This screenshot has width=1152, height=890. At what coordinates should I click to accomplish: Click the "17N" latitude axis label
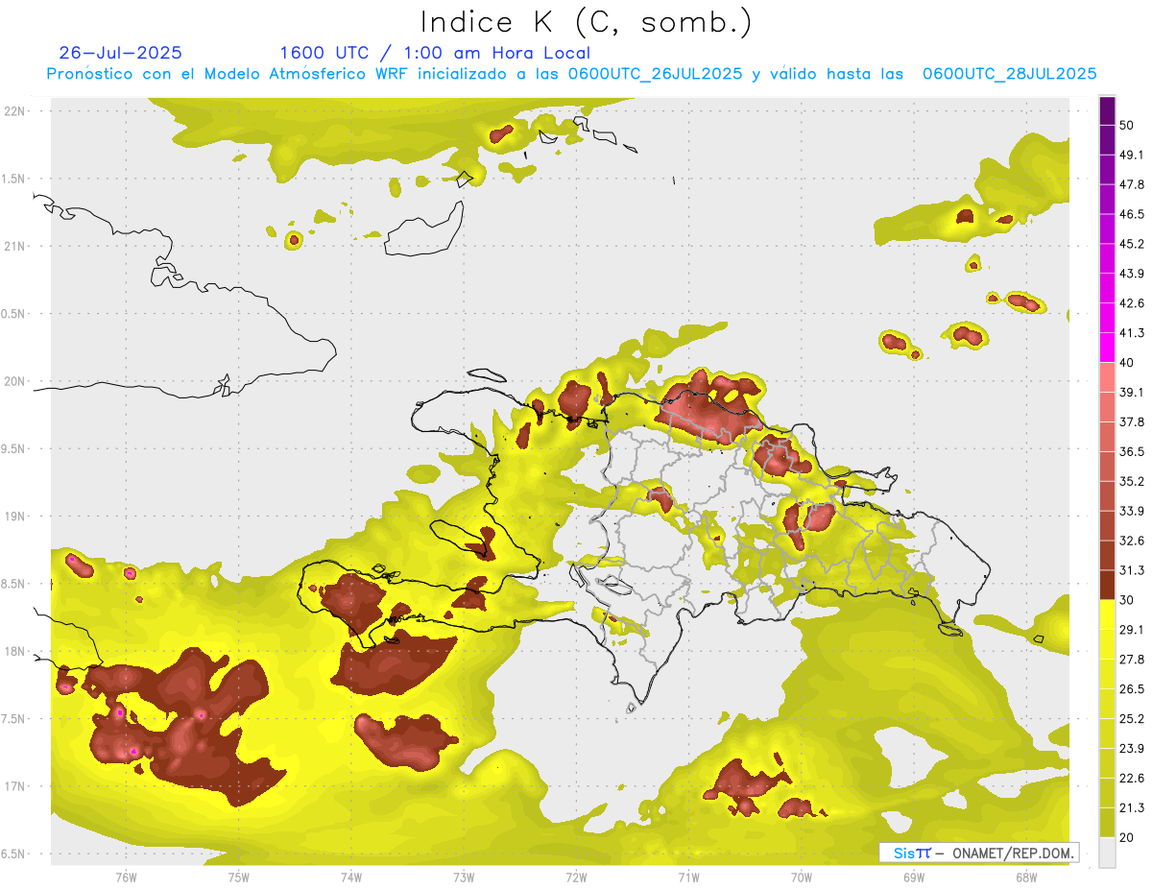coord(15,786)
